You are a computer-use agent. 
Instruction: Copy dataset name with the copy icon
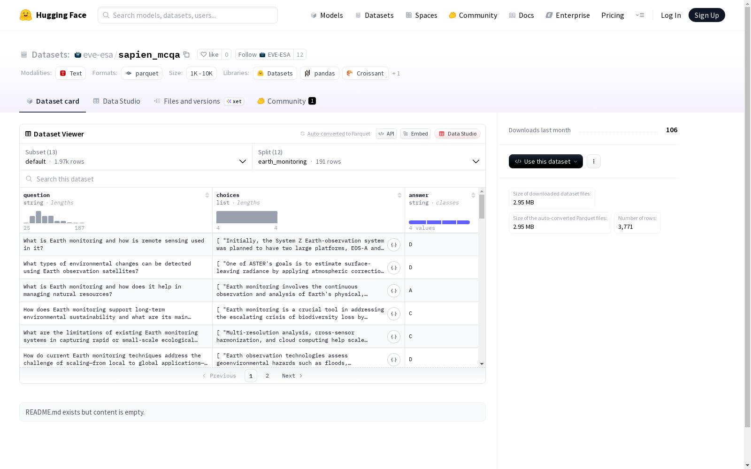pos(186,54)
